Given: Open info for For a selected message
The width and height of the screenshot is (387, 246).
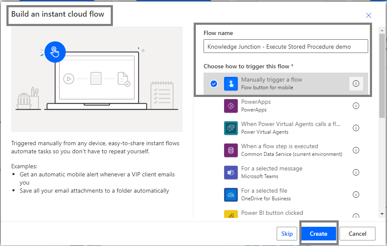Looking at the screenshot, I should 356,172.
